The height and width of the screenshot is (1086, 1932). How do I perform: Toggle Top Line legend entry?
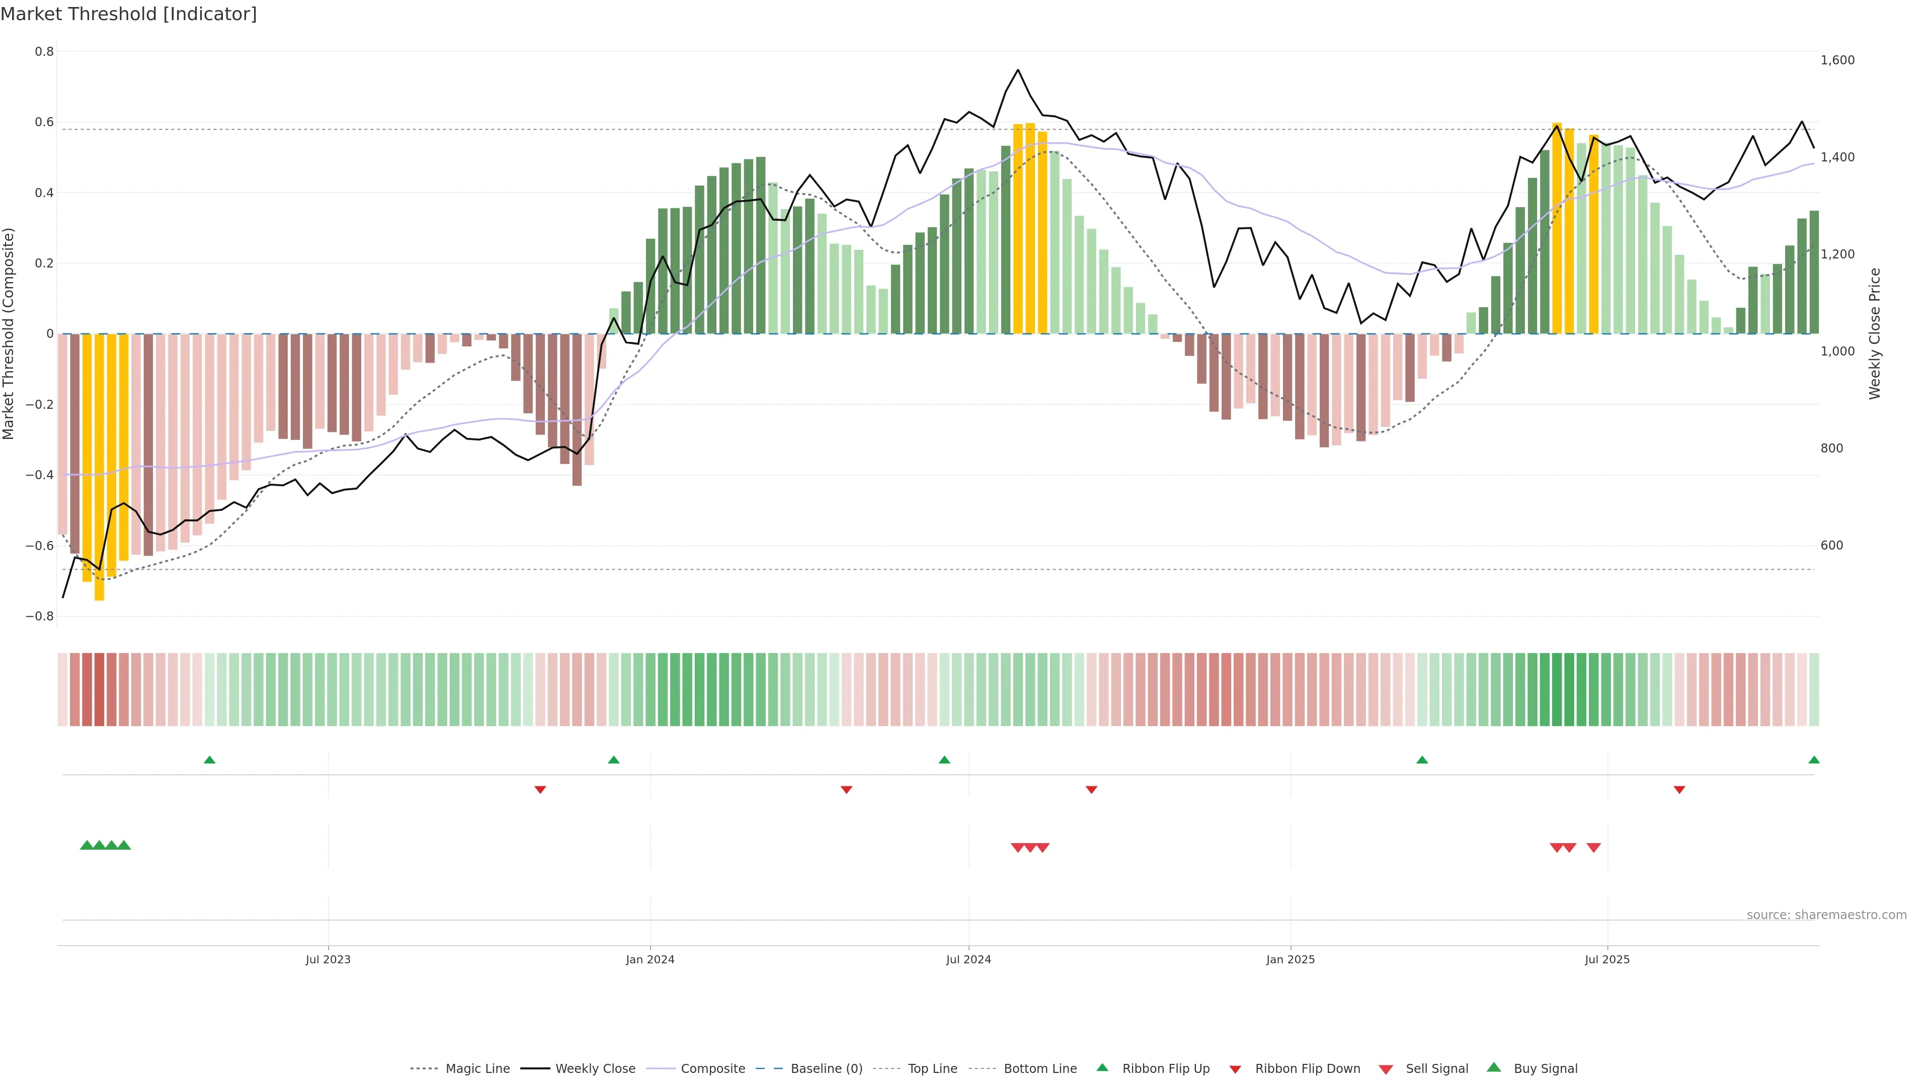point(932,1069)
